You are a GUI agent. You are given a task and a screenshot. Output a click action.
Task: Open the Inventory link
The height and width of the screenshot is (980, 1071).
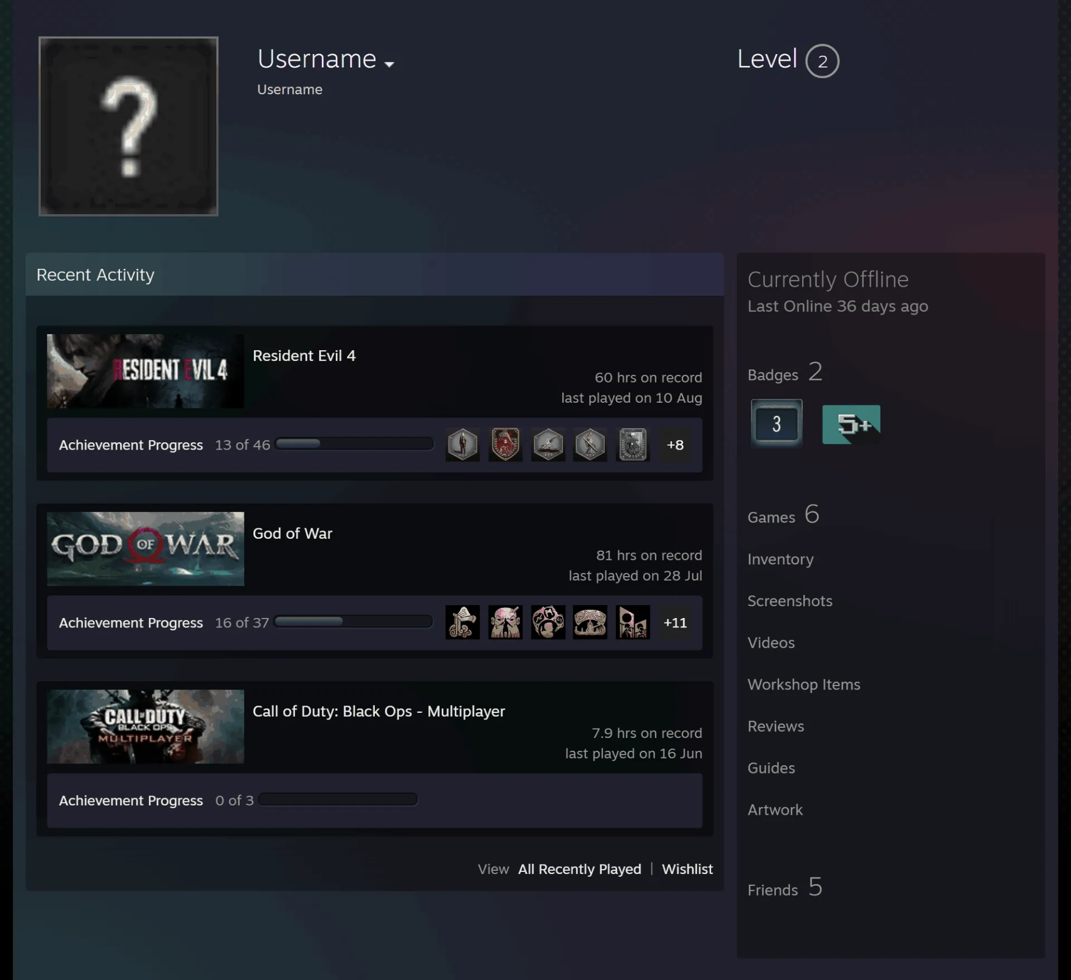point(780,559)
